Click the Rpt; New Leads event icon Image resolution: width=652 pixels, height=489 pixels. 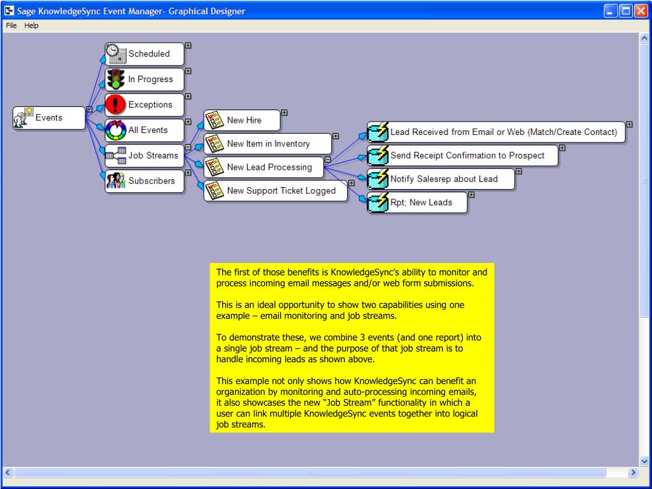378,202
